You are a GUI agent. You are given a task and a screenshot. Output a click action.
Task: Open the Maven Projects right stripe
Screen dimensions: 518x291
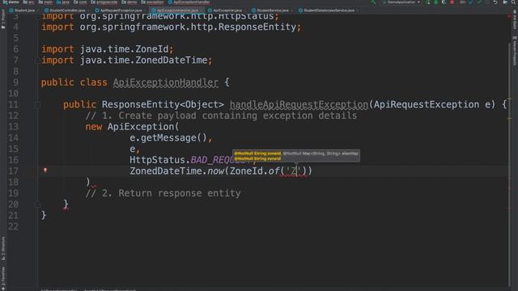tap(515, 51)
